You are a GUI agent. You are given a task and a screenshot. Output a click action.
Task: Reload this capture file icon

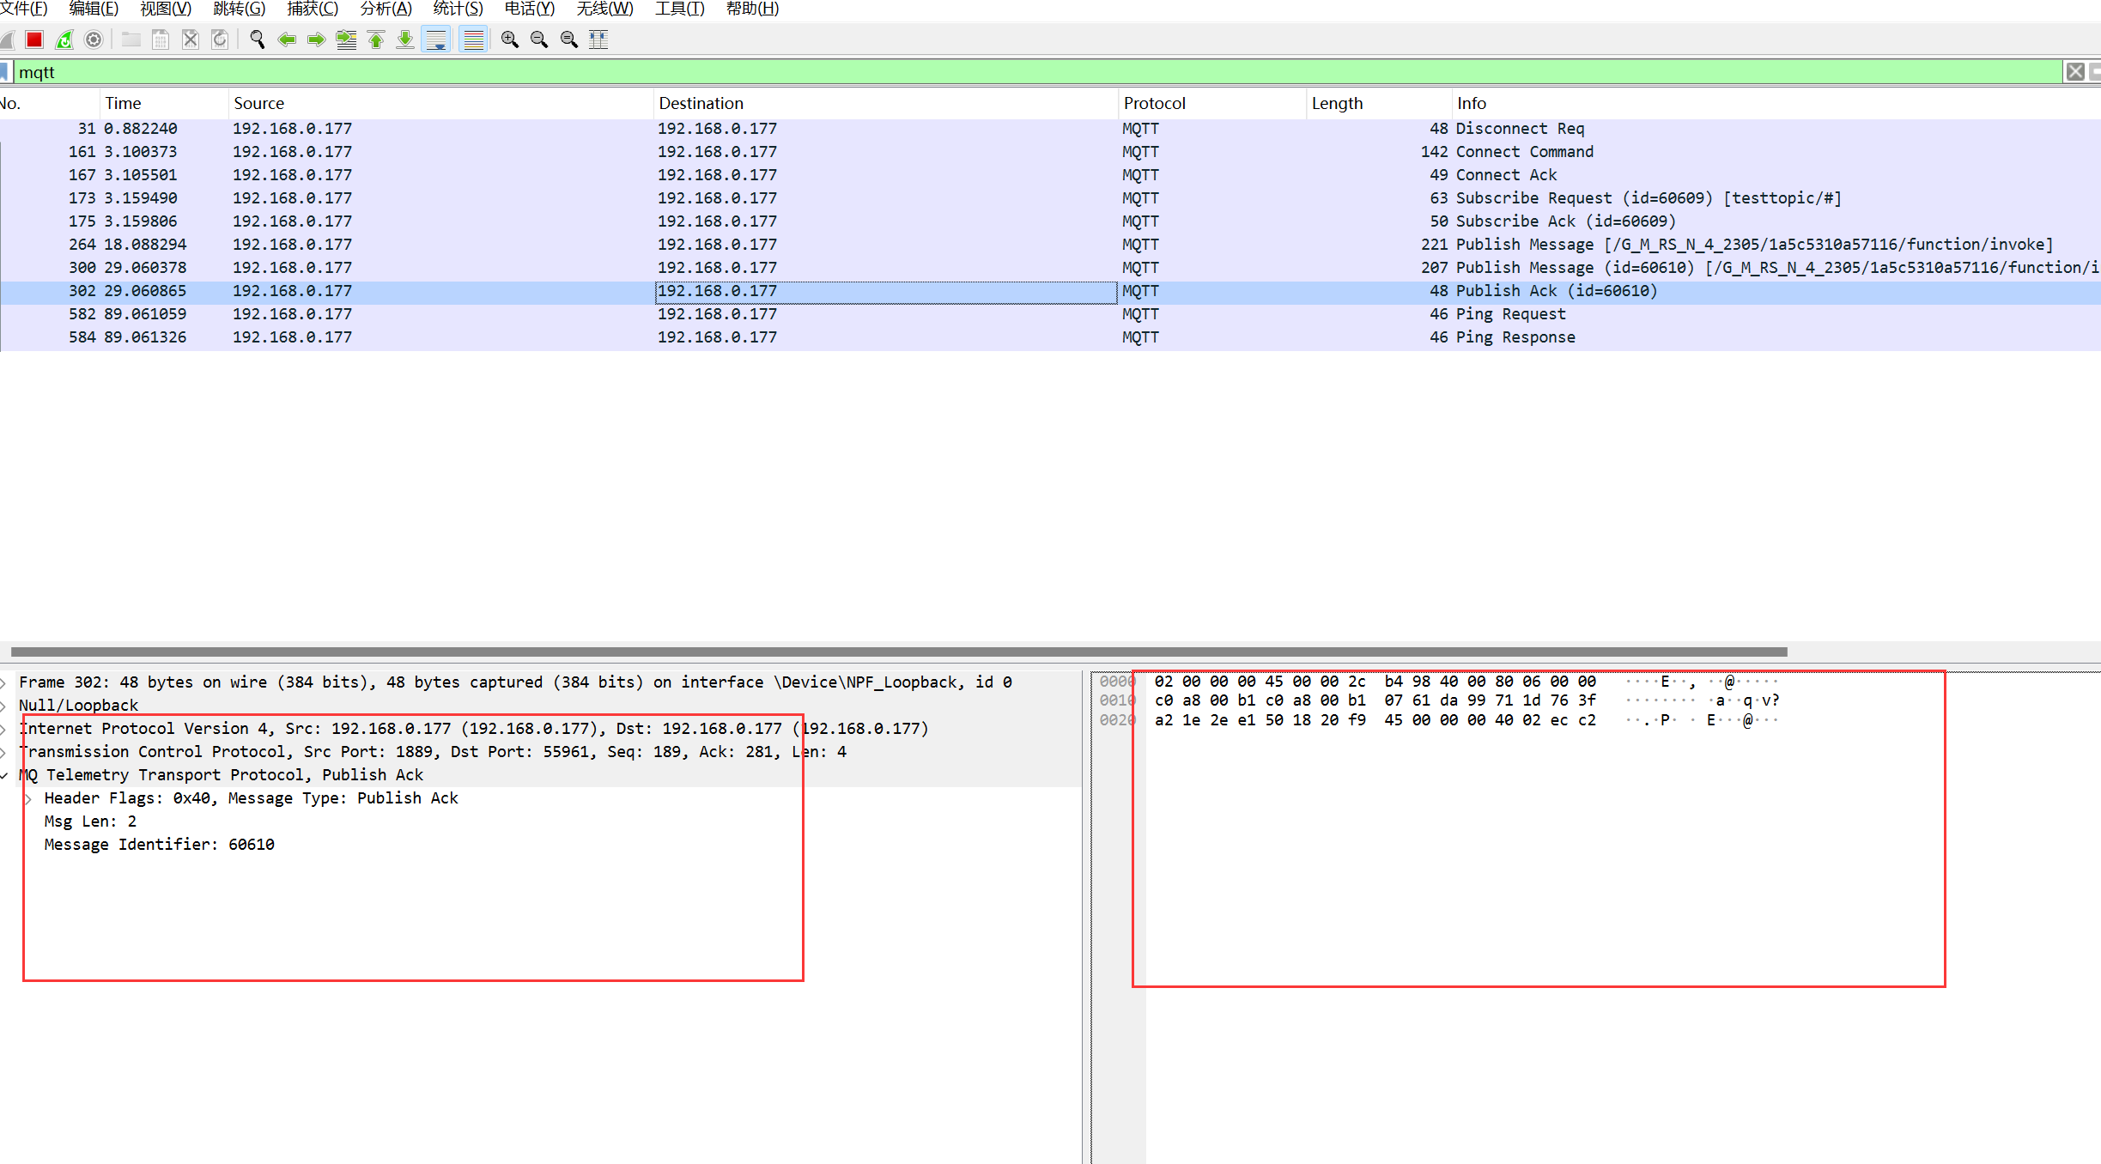(220, 39)
